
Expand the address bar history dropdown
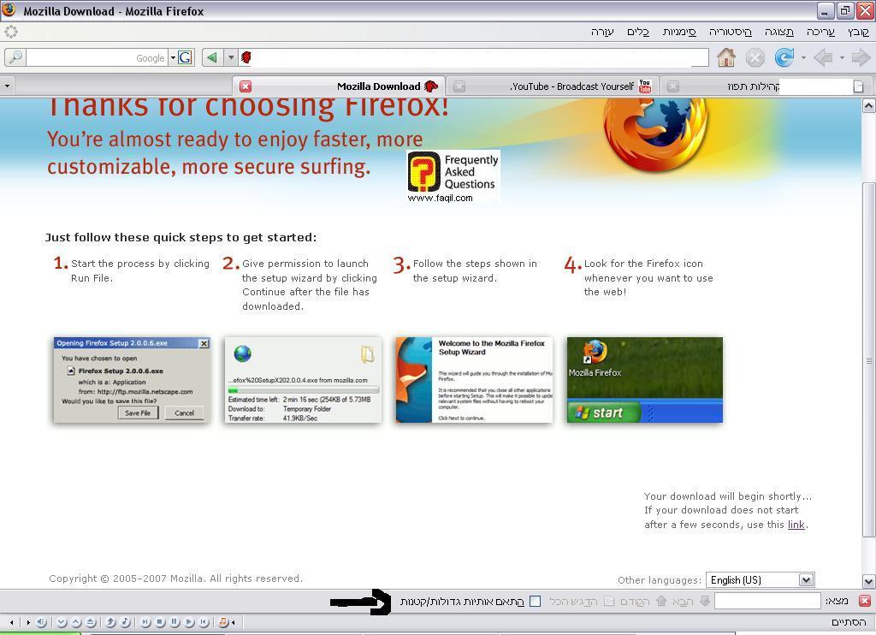230,57
